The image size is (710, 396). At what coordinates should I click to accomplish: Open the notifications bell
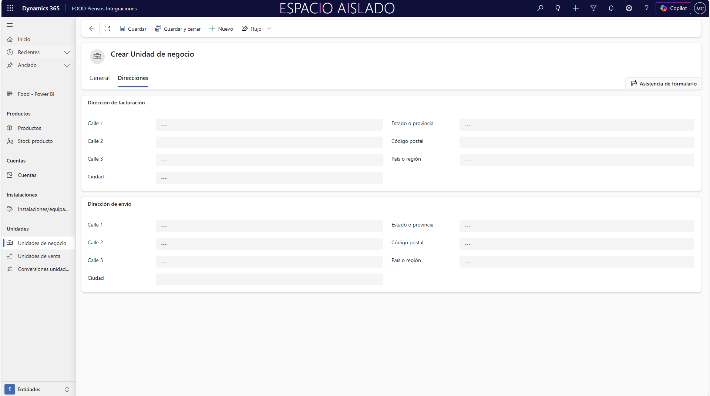pyautogui.click(x=611, y=8)
